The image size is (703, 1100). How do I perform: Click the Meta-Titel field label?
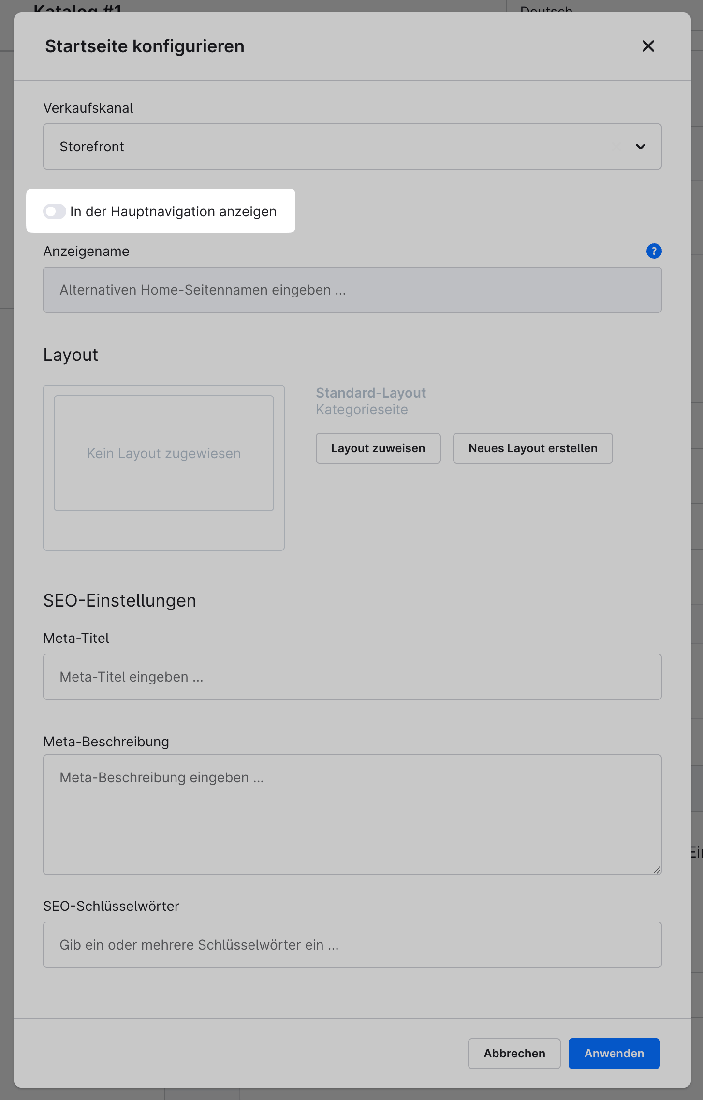point(76,638)
